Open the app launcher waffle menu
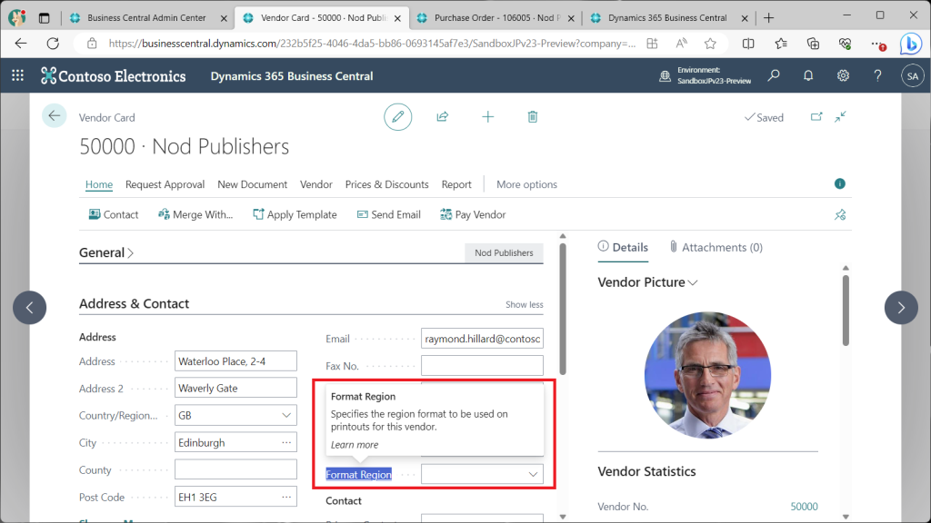This screenshot has width=931, height=523. pos(18,76)
